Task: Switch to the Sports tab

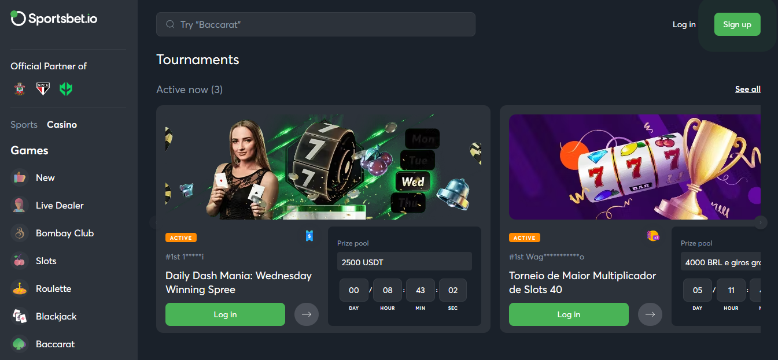Action: (x=24, y=125)
